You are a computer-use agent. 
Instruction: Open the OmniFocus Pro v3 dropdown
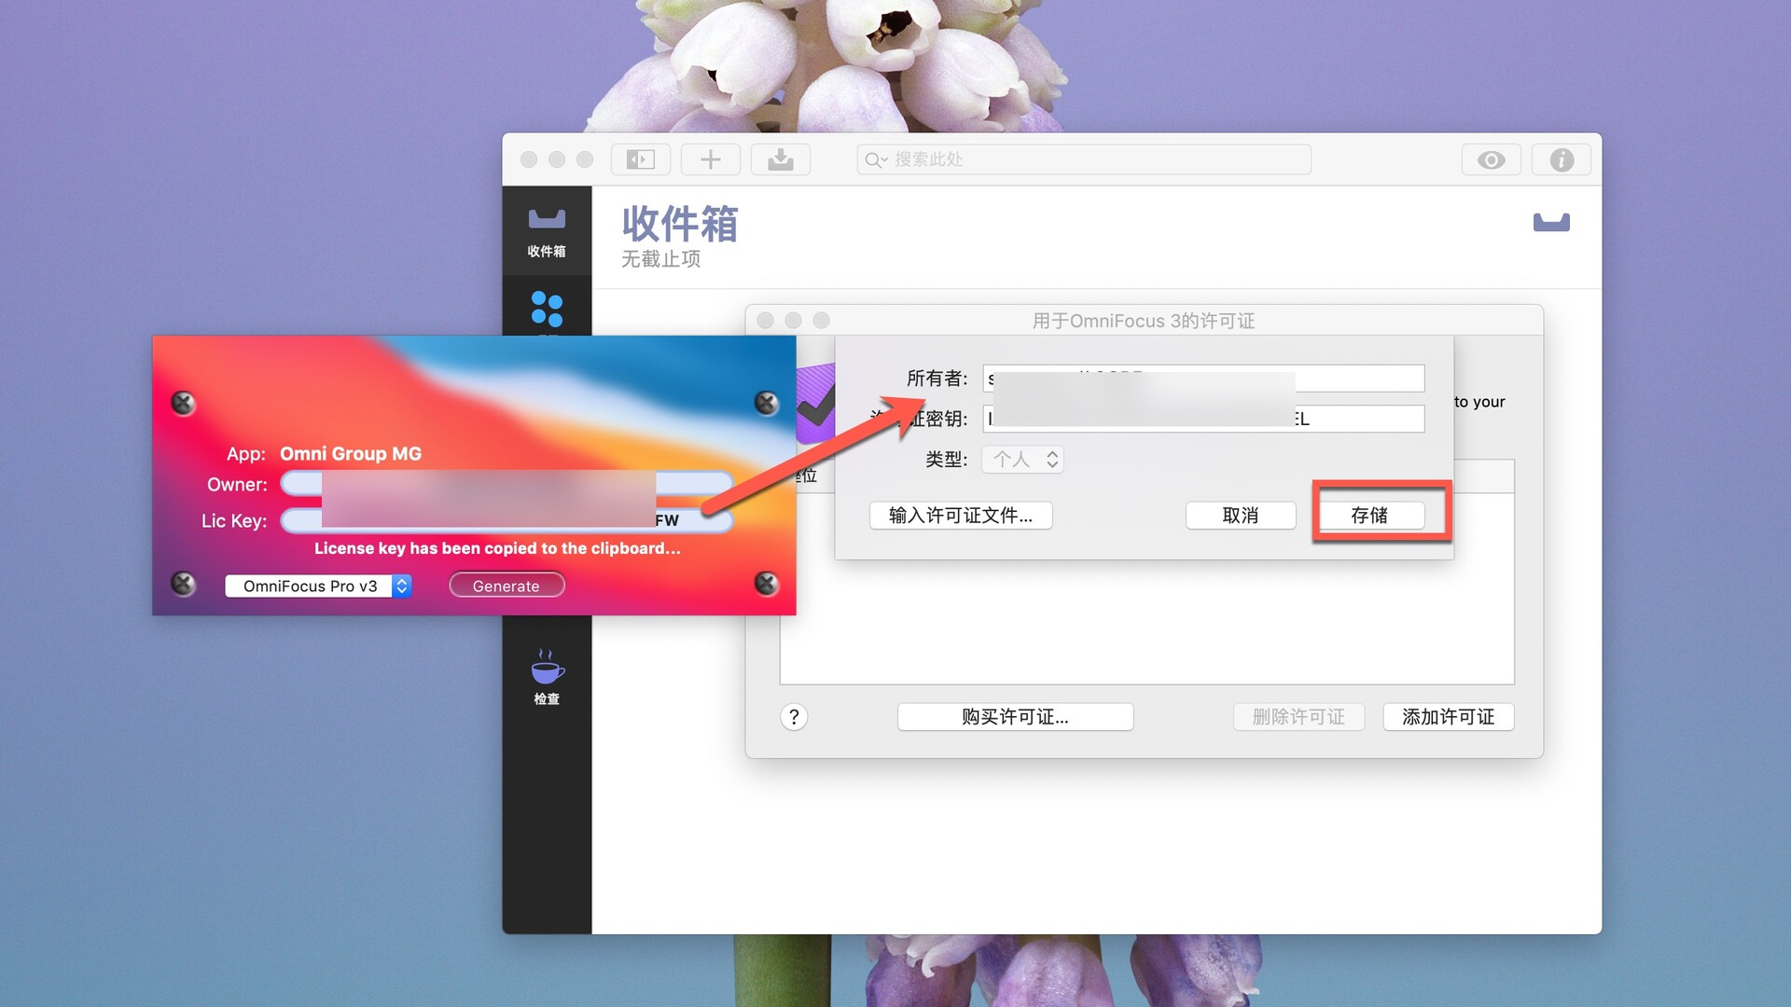pos(318,586)
